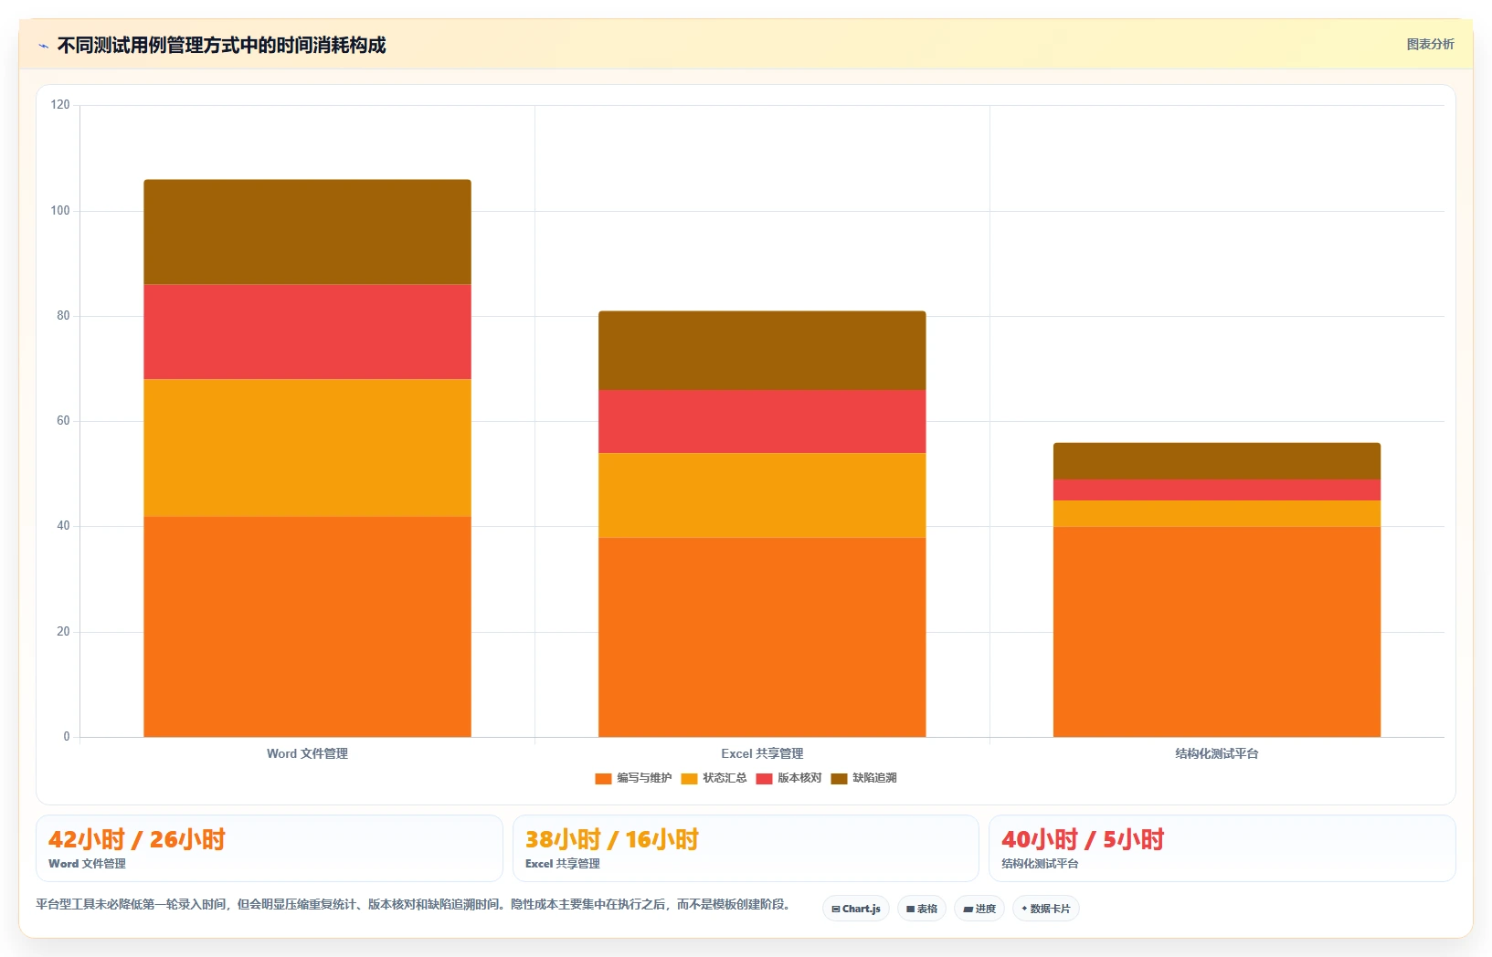This screenshot has width=1492, height=957.
Task: Select the brown top segment of 结构化测试平台 bar
Action: point(1216,461)
